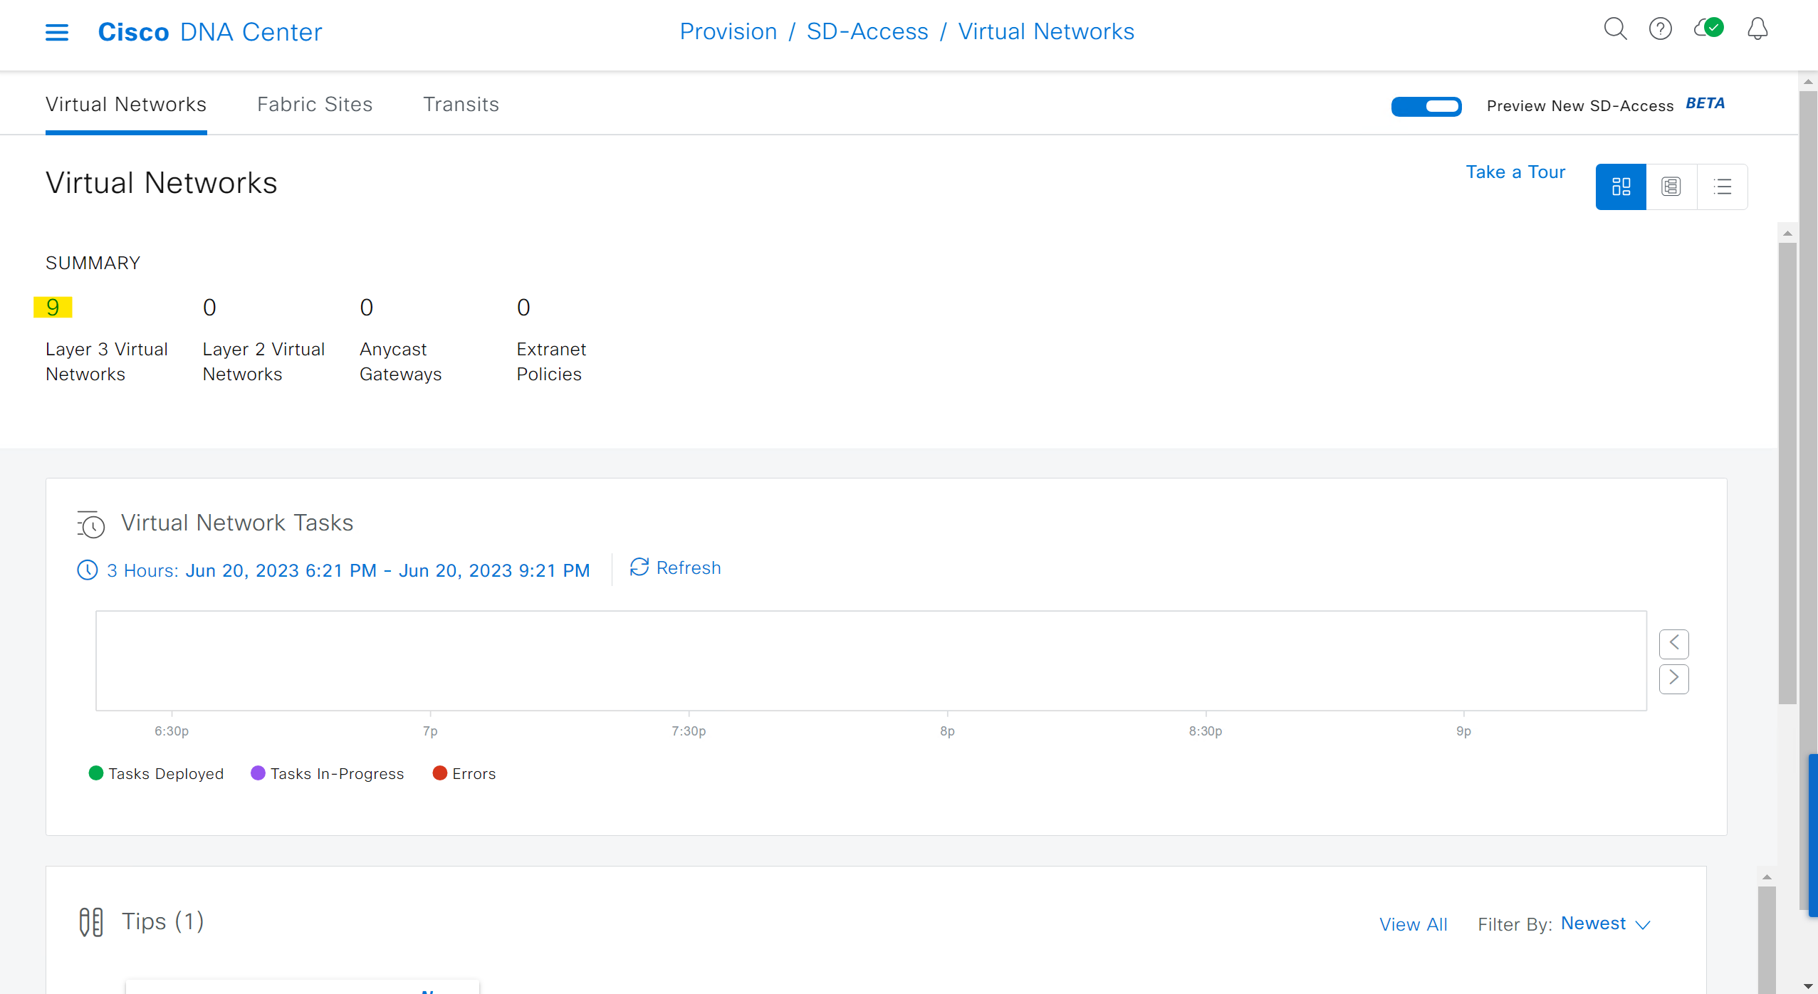1818x994 pixels.
Task: Go back in timeline with left chevron
Action: pyautogui.click(x=1673, y=642)
